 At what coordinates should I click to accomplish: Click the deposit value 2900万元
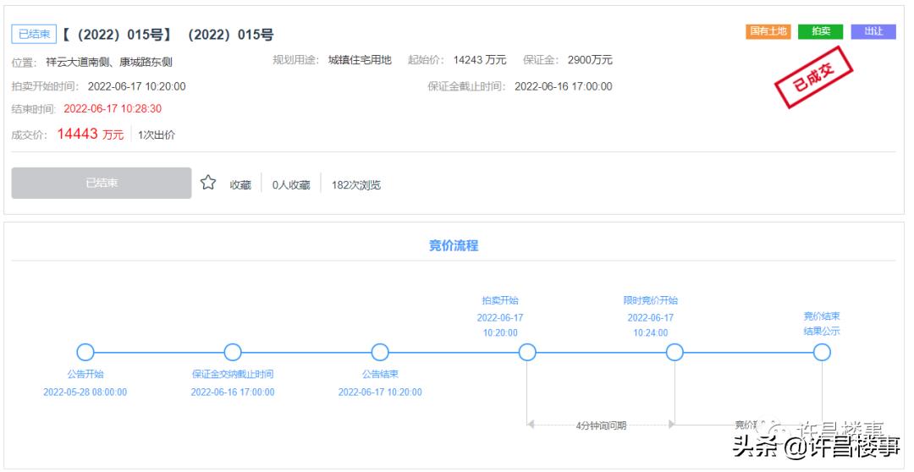[x=590, y=60]
